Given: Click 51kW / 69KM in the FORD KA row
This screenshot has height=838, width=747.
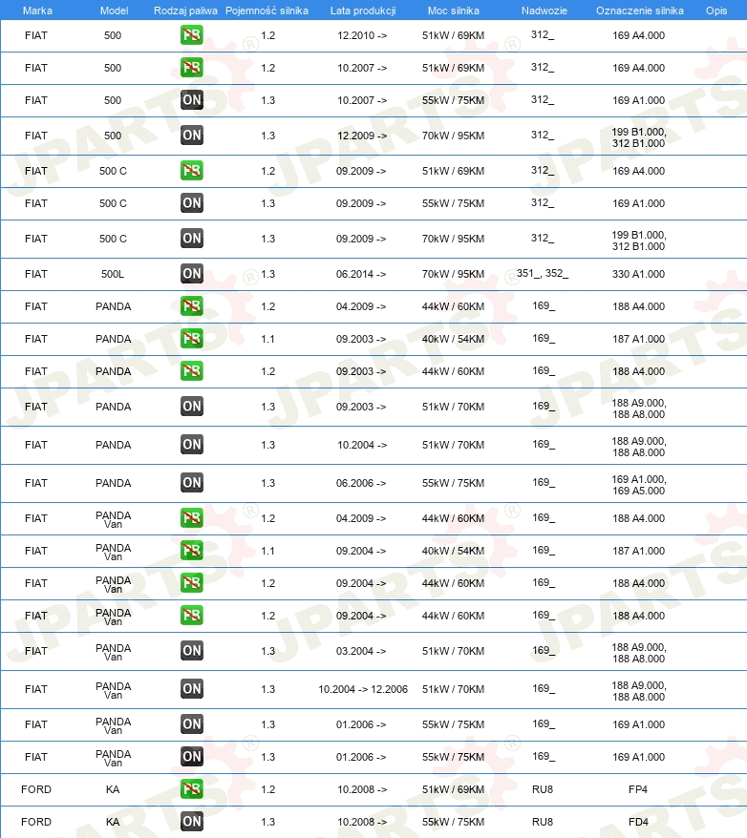Looking at the screenshot, I should point(454,789).
